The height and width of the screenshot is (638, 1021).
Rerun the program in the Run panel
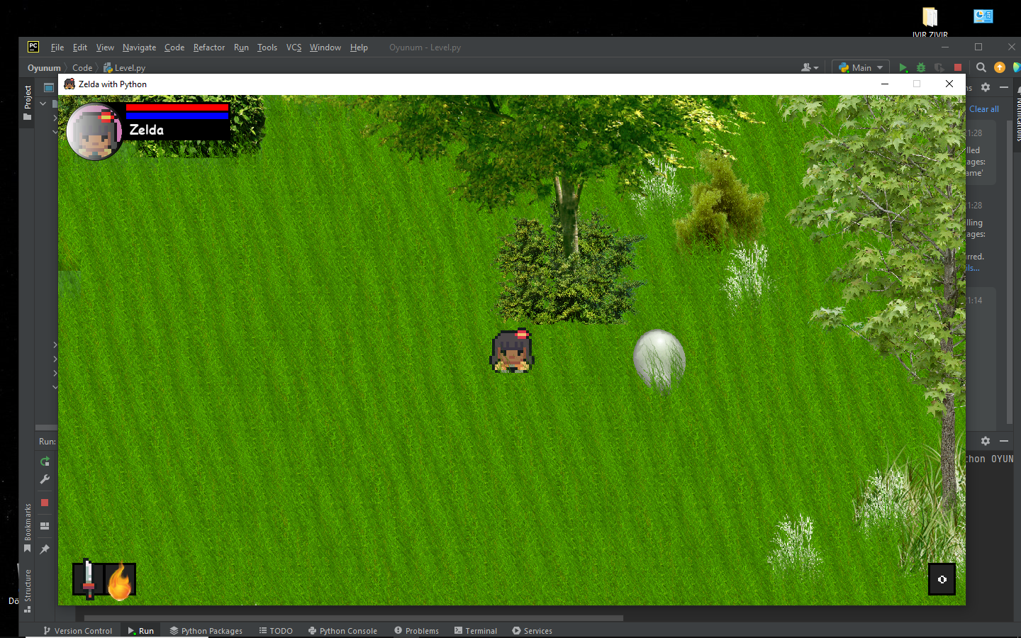point(45,461)
